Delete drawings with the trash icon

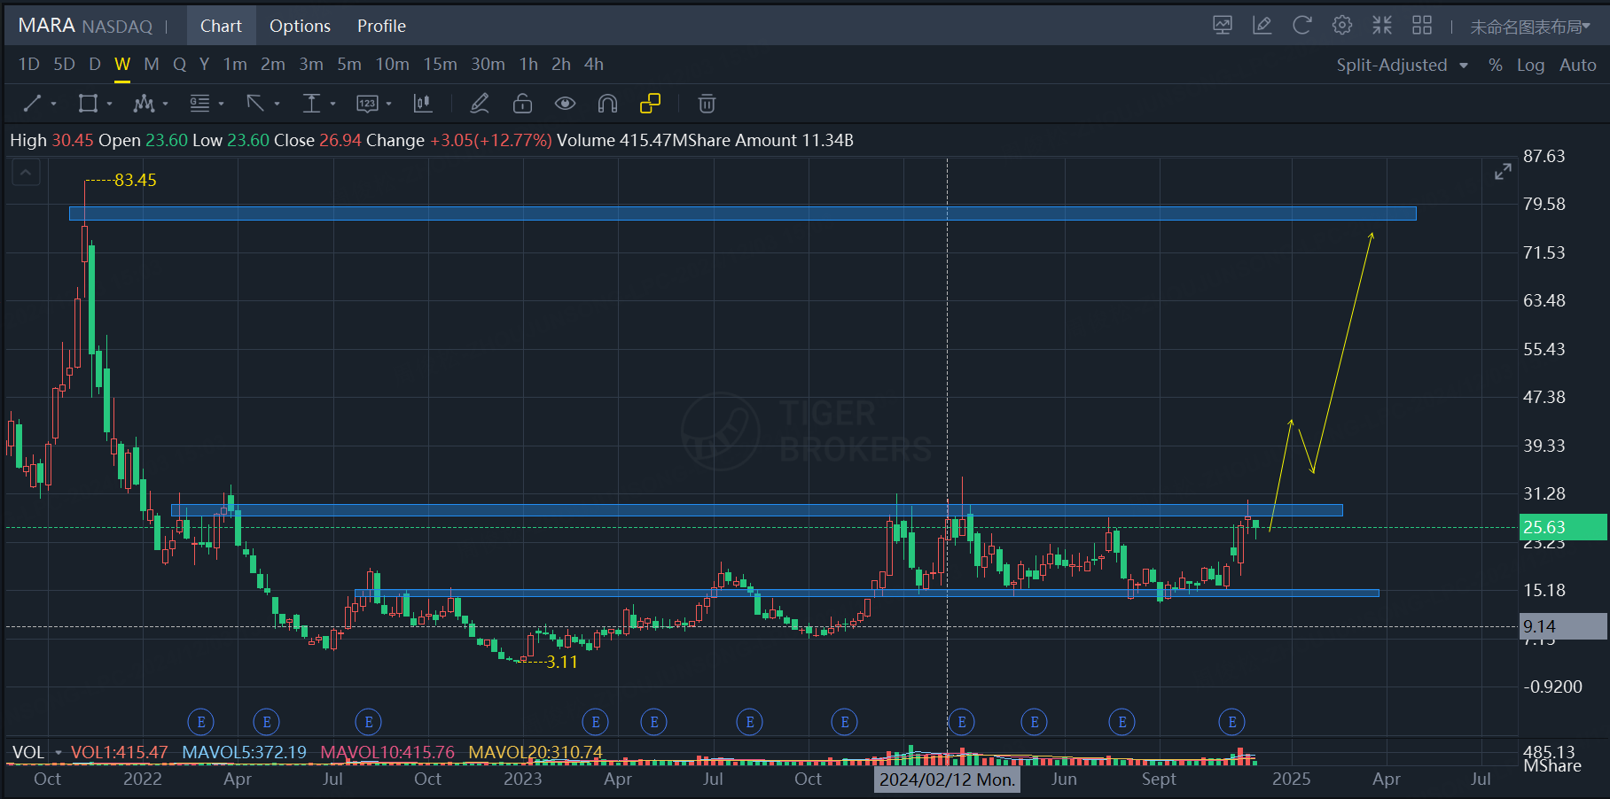(x=707, y=104)
